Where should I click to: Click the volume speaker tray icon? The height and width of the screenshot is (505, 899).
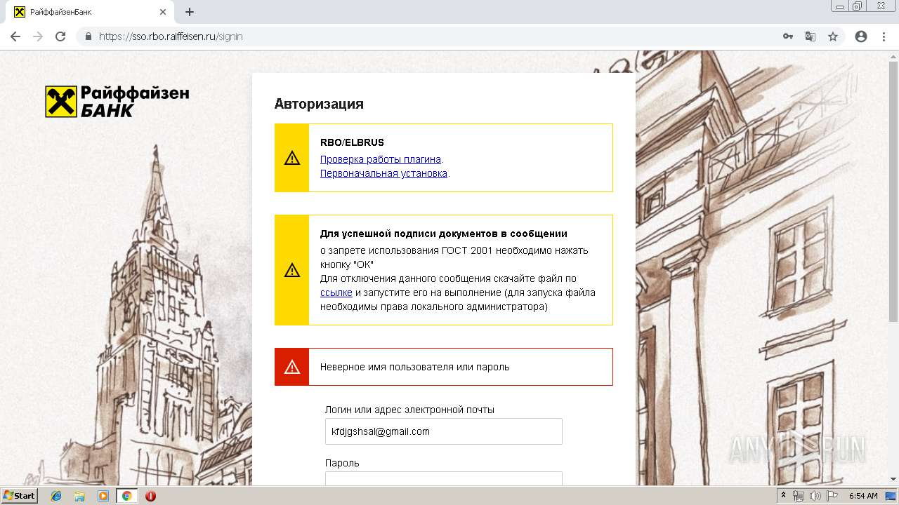pyautogui.click(x=815, y=496)
